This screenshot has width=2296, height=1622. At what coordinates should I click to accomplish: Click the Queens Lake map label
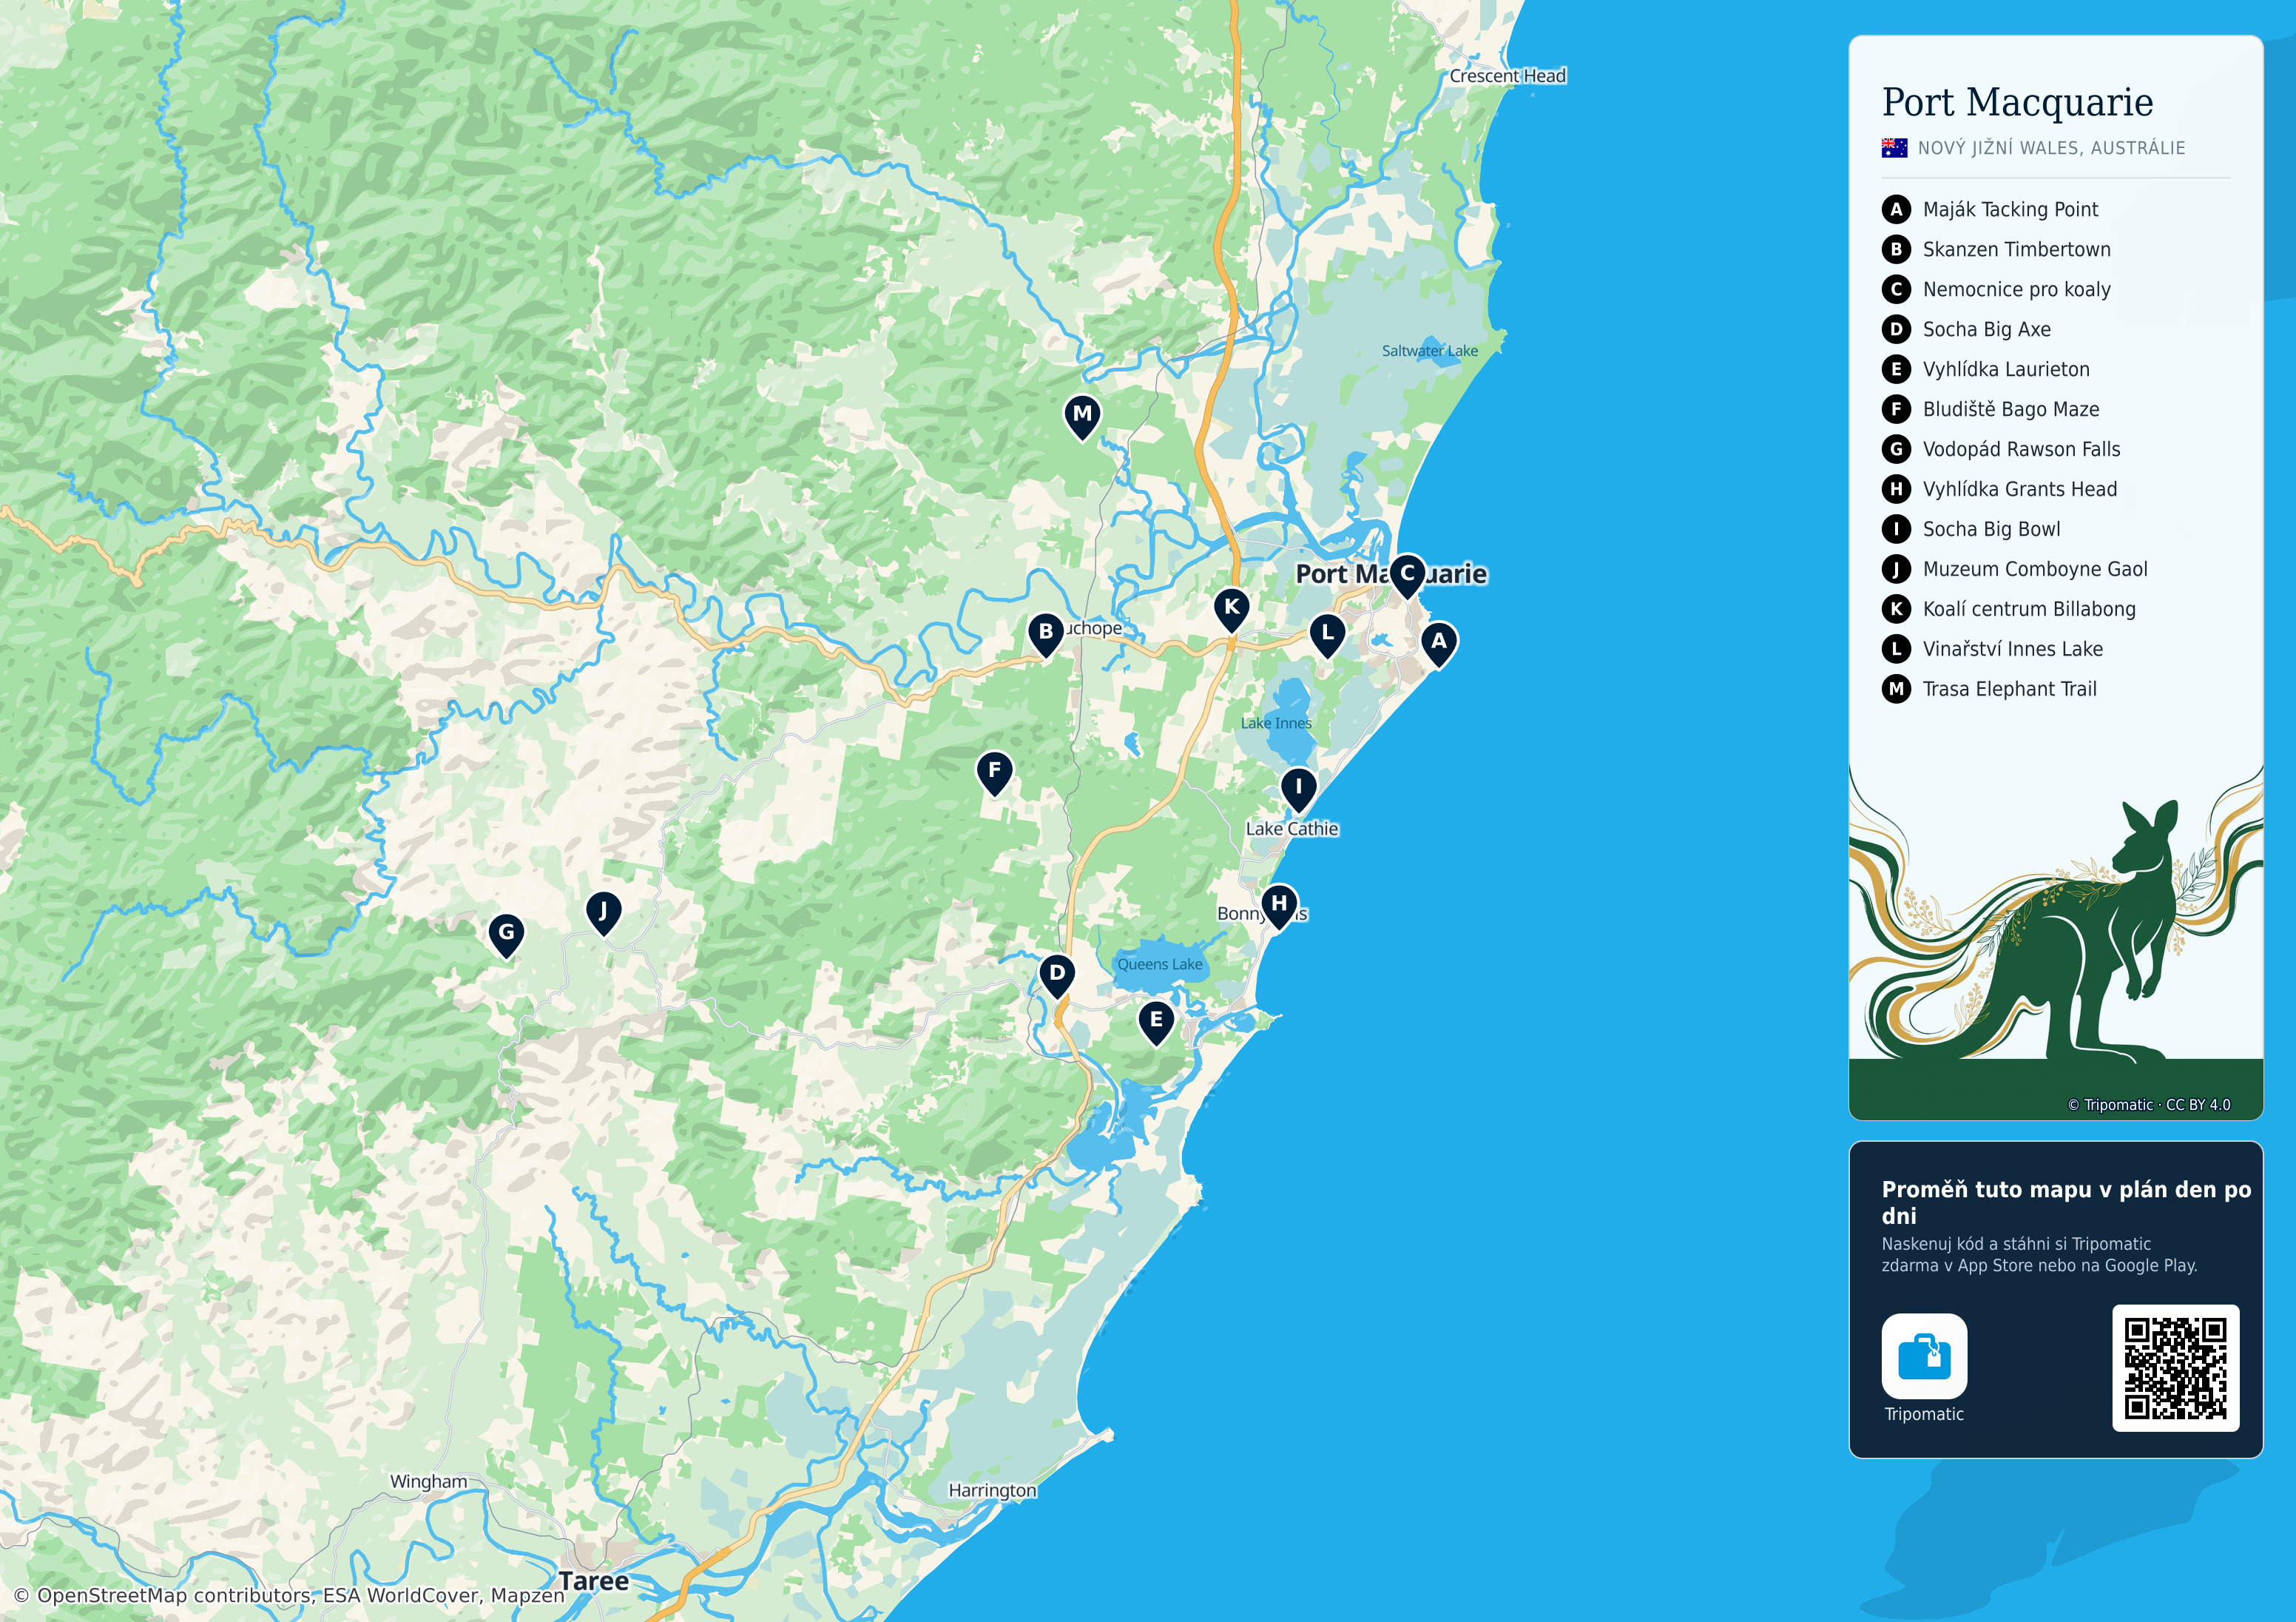pos(1160,965)
